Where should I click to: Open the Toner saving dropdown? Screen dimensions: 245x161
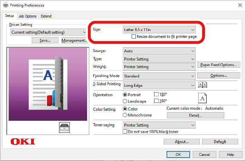159,125
